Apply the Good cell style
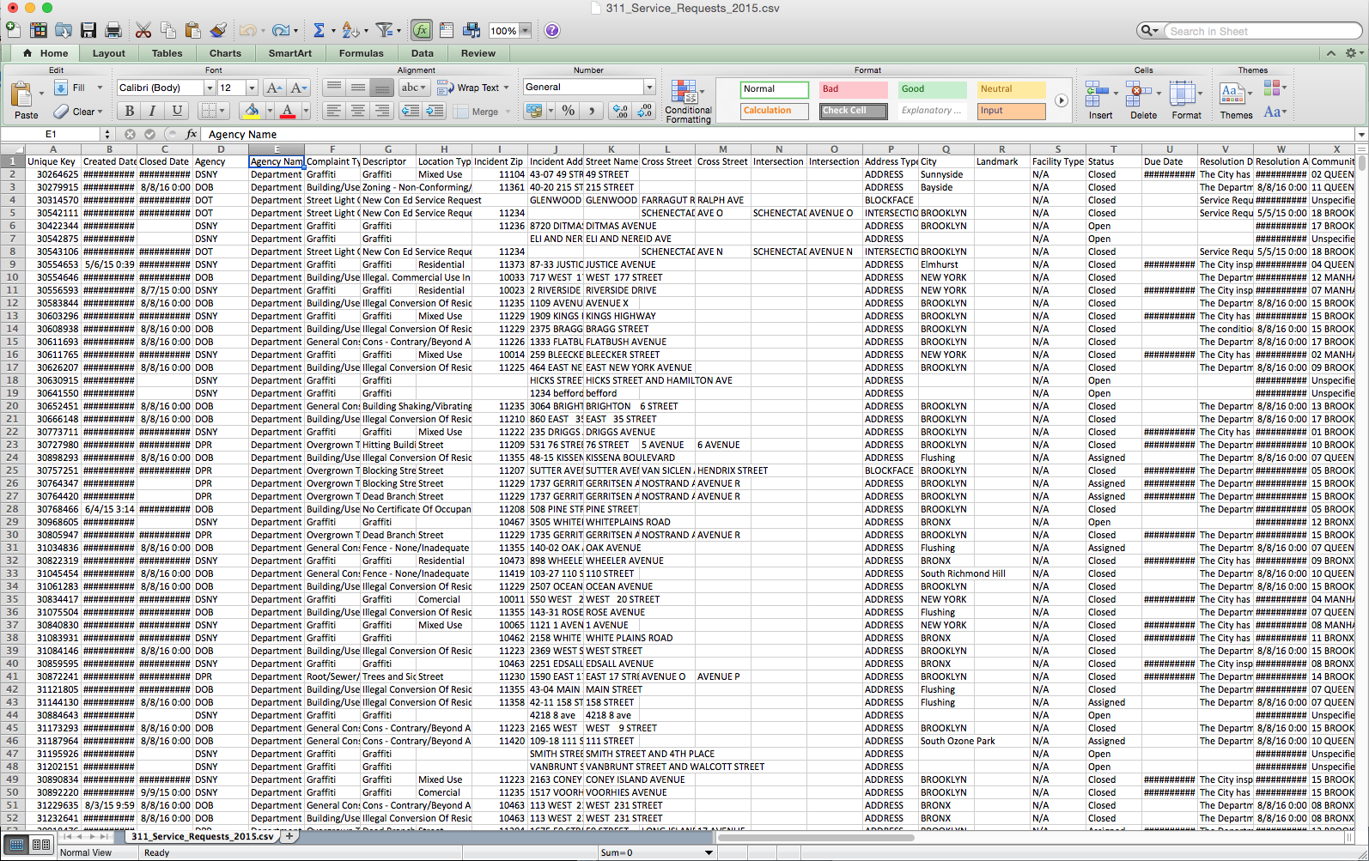1369x861 pixels. (932, 89)
